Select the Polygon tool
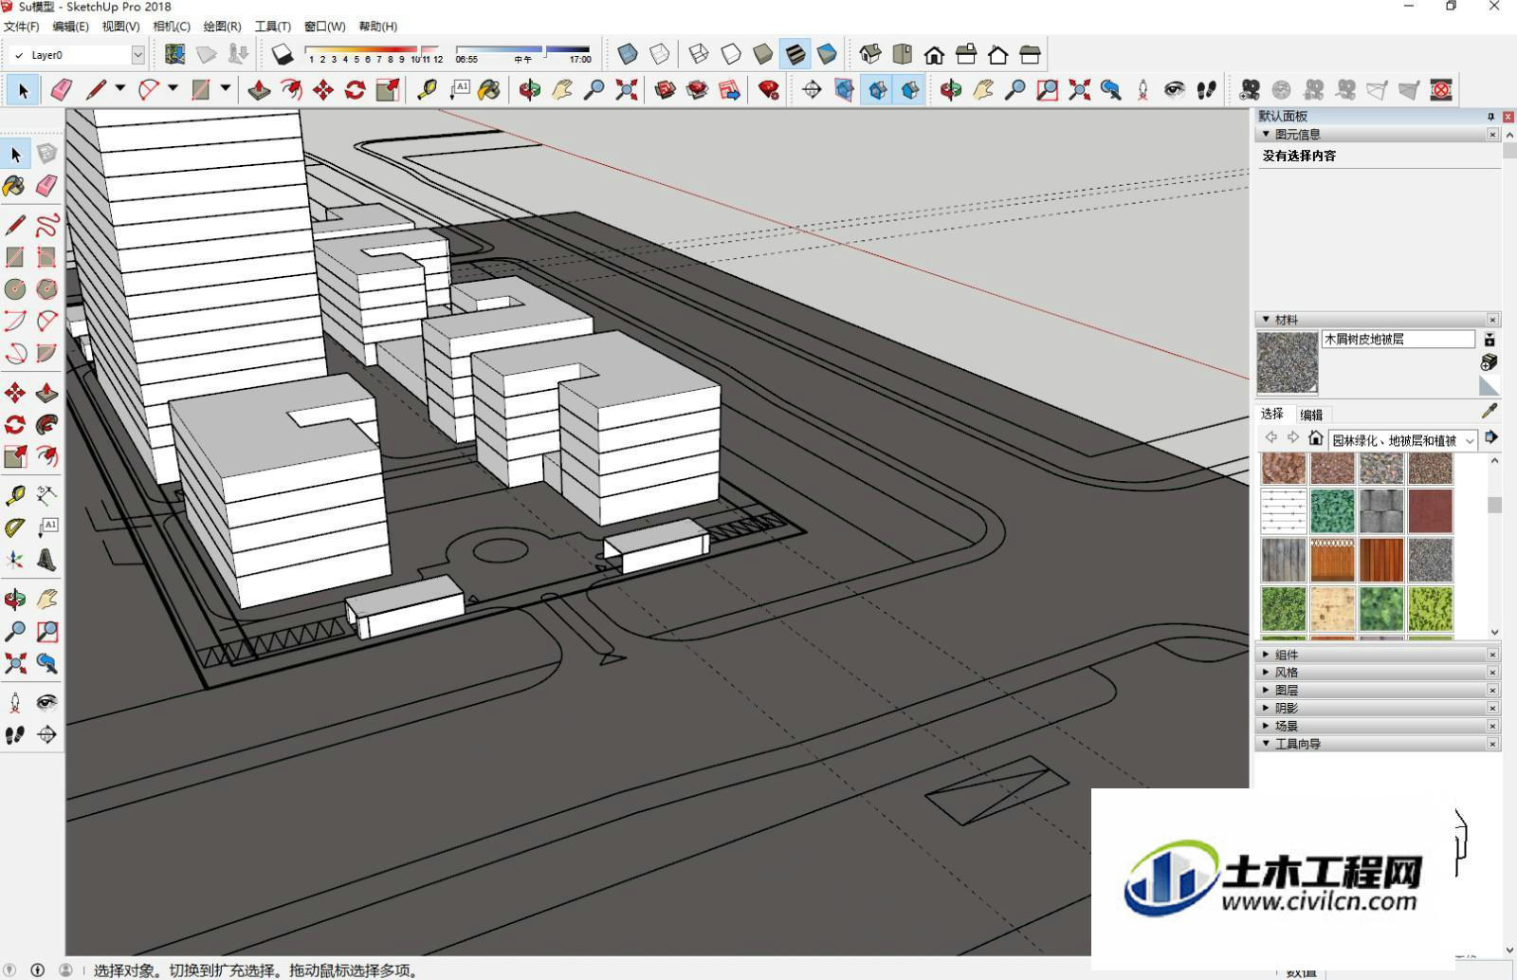 (46, 288)
